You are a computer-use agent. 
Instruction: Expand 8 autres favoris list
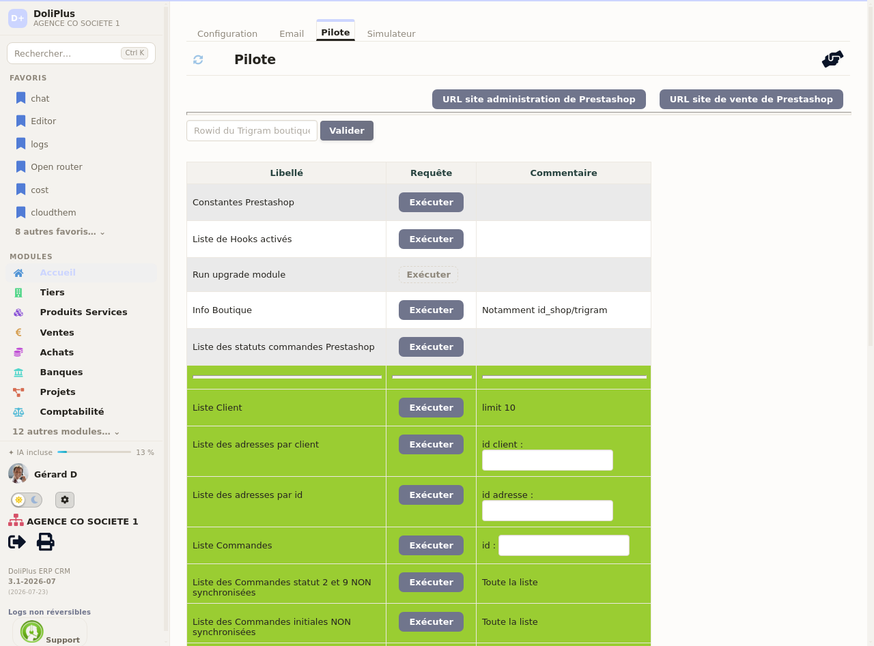(x=60, y=232)
